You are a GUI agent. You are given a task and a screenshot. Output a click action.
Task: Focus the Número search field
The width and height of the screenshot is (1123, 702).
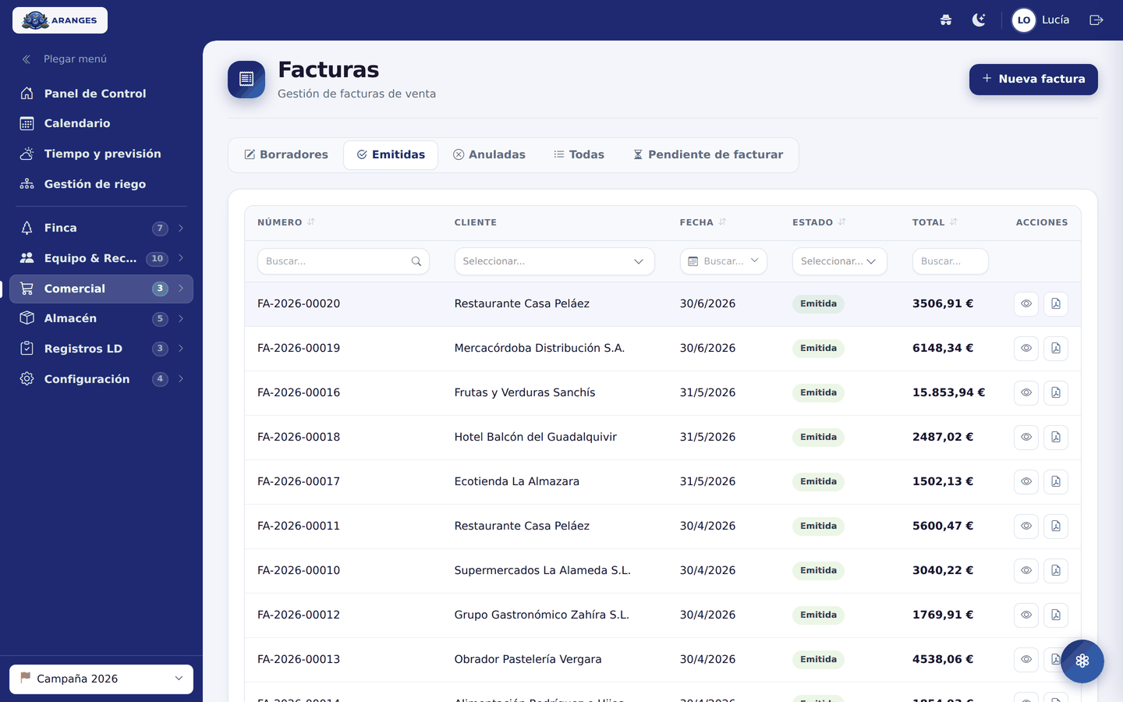[343, 261]
